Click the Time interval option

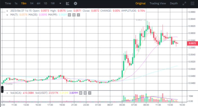(x=8, y=3)
